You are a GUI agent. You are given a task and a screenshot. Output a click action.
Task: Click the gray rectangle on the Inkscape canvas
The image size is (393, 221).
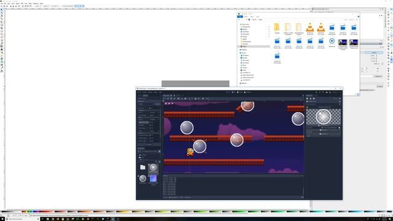(195, 83)
